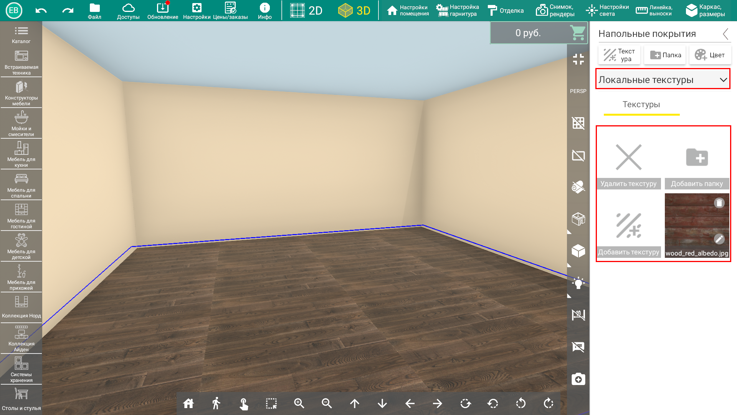
Task: Delete wood_red_albedo texture via trash icon
Action: pyautogui.click(x=719, y=203)
